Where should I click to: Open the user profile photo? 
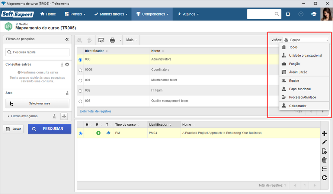[x=326, y=14]
